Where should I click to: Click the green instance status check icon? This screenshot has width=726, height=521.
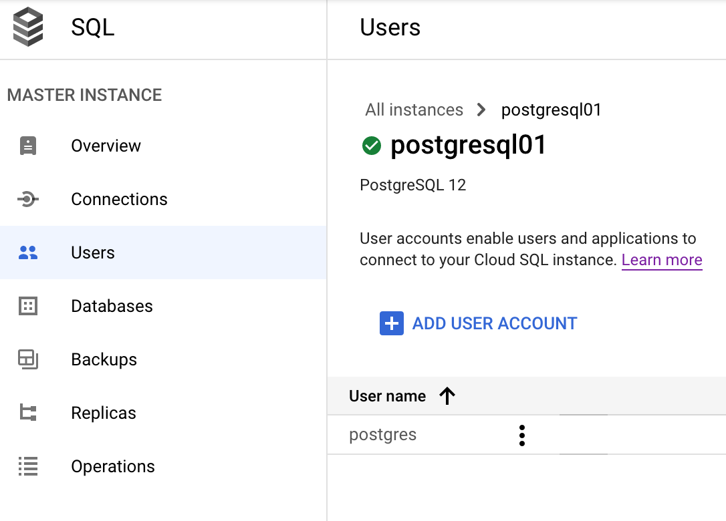click(371, 146)
